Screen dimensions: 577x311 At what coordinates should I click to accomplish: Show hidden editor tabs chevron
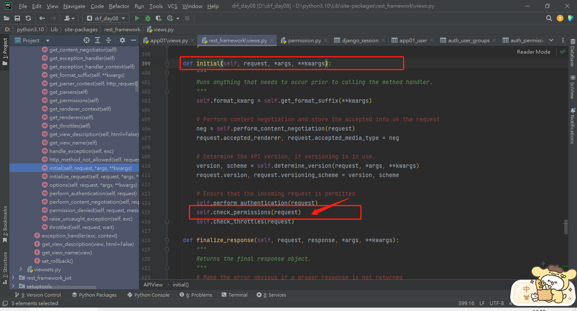[551, 40]
